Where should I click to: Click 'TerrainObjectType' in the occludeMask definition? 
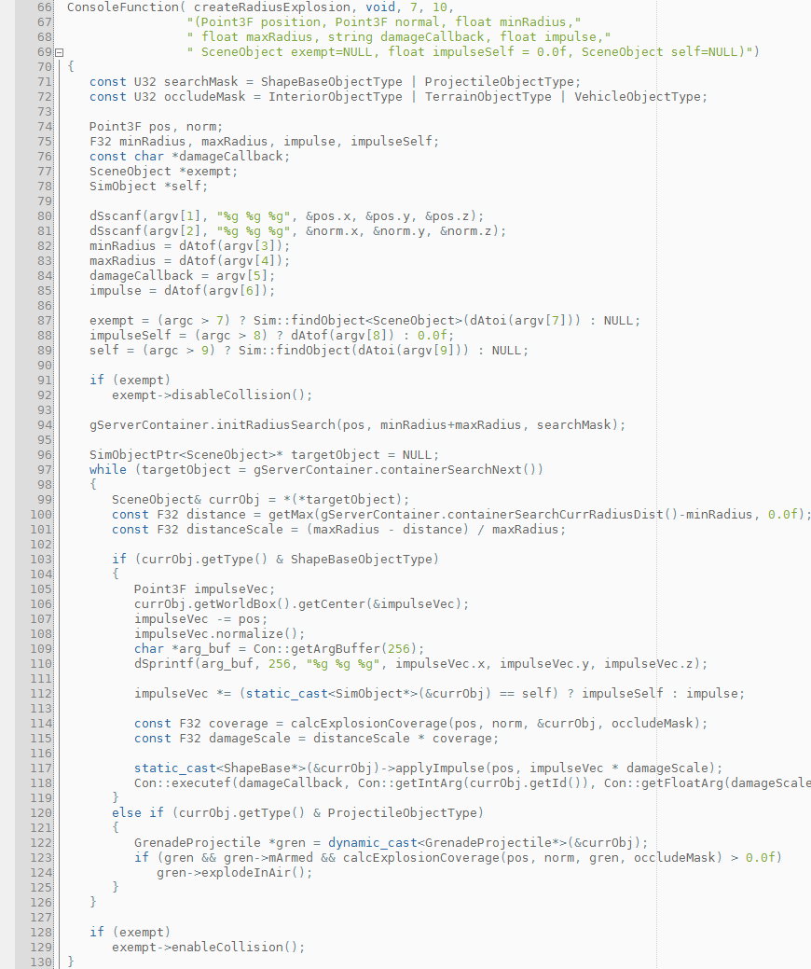[488, 97]
